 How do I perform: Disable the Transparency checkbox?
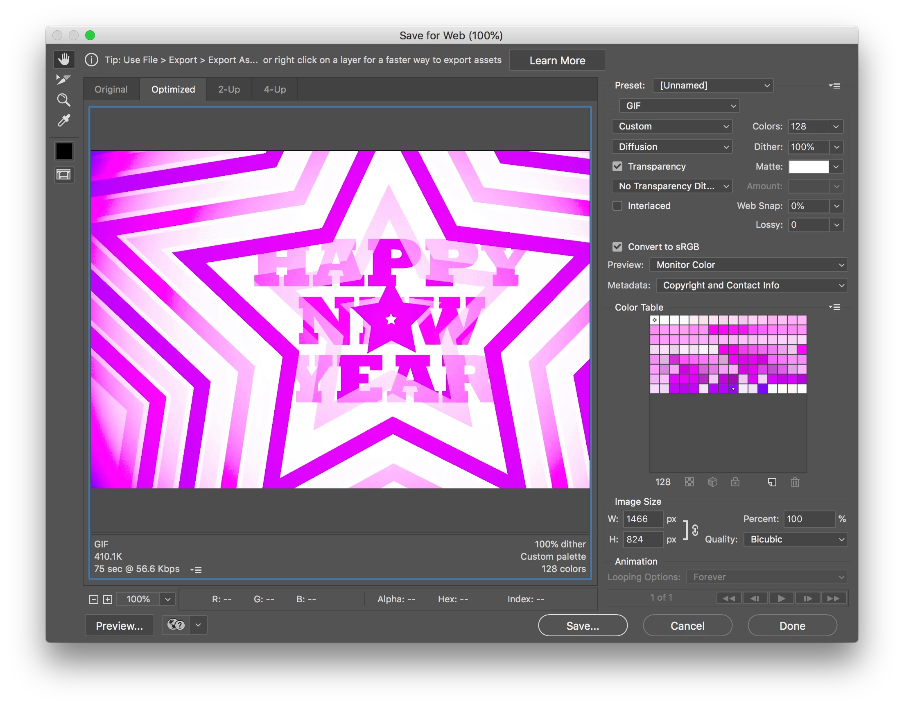617,167
